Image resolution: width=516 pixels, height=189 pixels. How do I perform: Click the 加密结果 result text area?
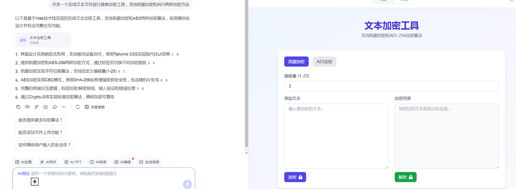(447, 136)
